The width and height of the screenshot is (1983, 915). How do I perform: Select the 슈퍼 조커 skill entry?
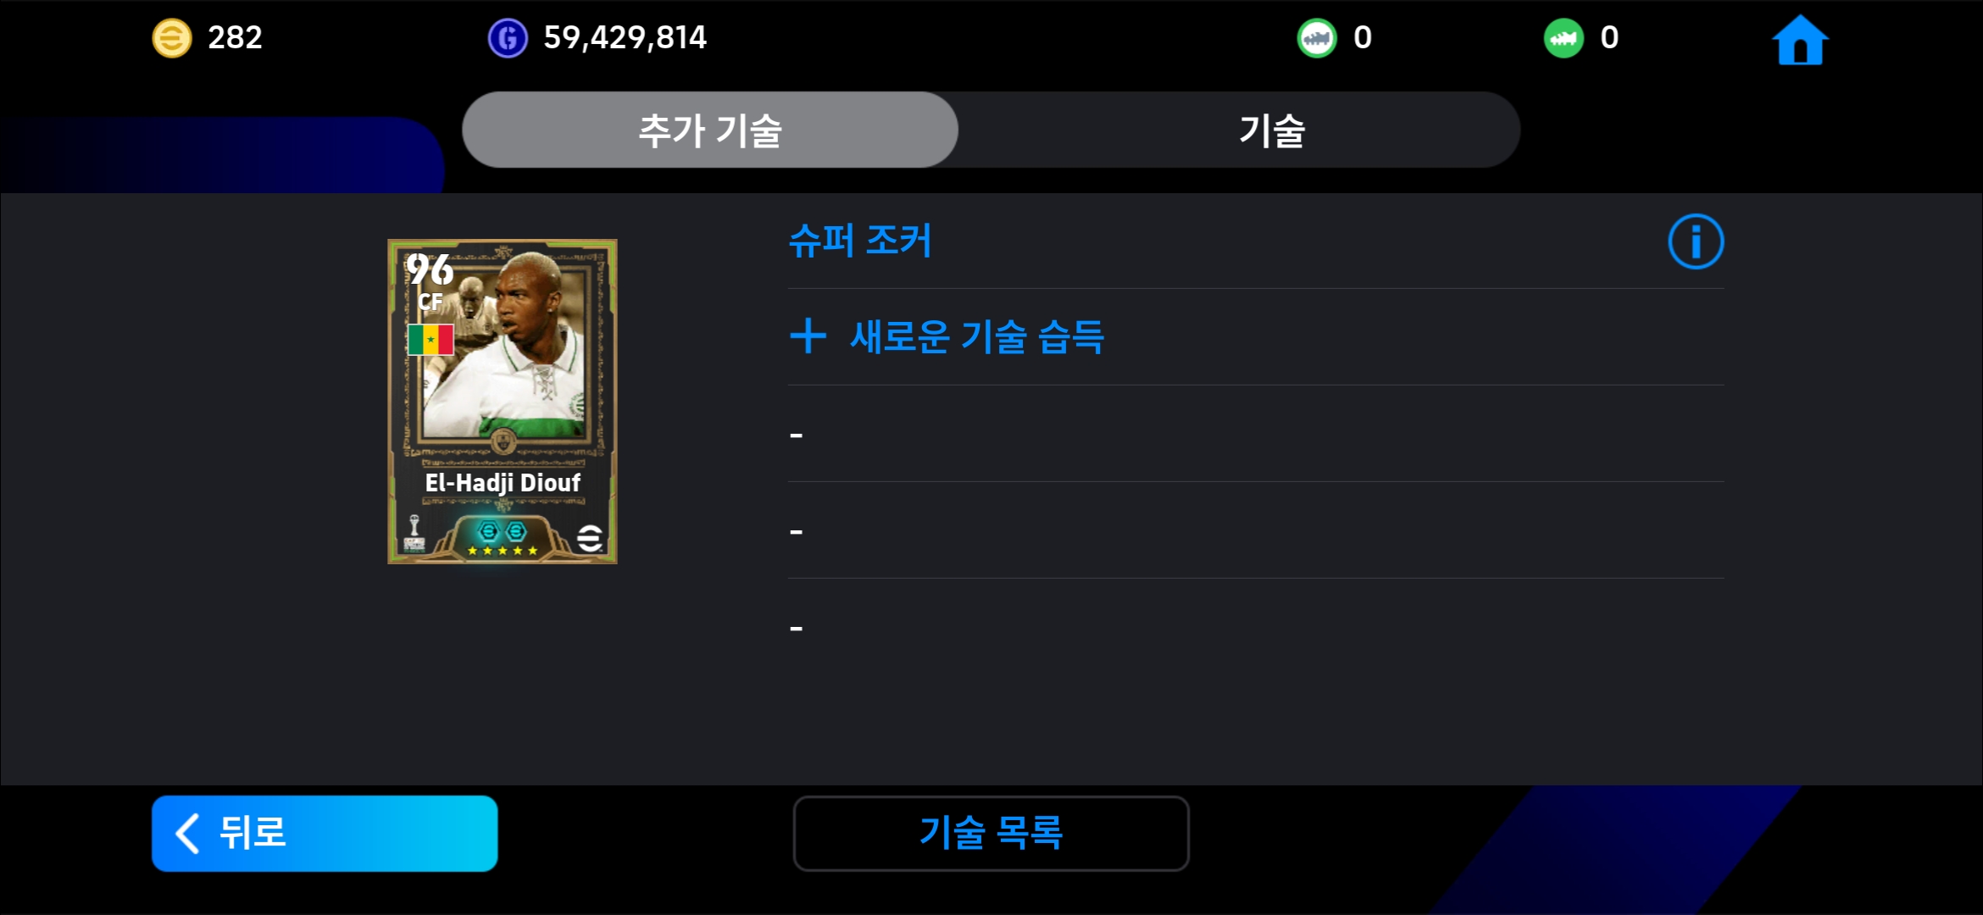pyautogui.click(x=860, y=241)
